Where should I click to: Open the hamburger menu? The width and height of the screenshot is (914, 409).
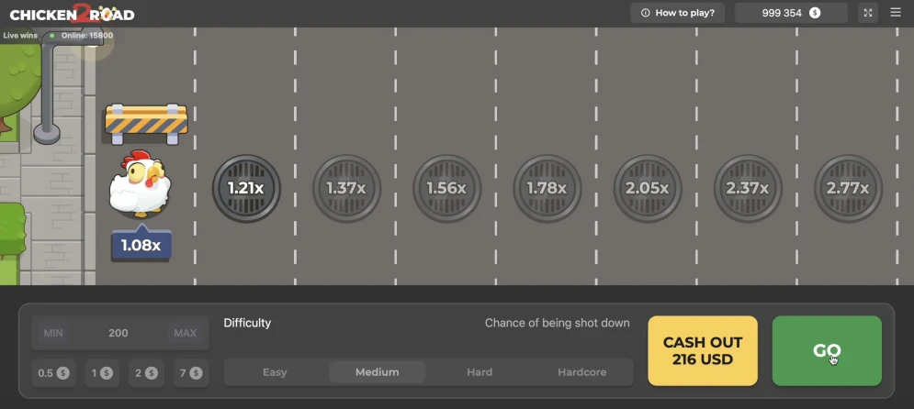(x=896, y=13)
